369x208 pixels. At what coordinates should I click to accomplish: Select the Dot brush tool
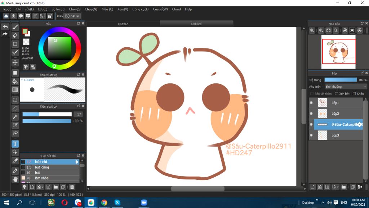15,52
